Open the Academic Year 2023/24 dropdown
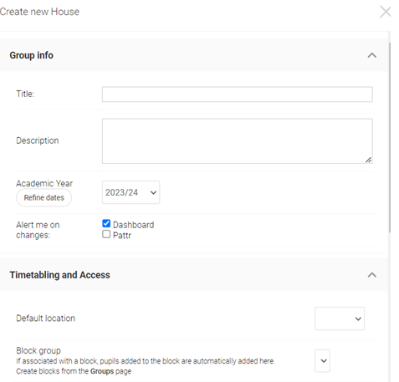399x382 pixels. coord(130,192)
